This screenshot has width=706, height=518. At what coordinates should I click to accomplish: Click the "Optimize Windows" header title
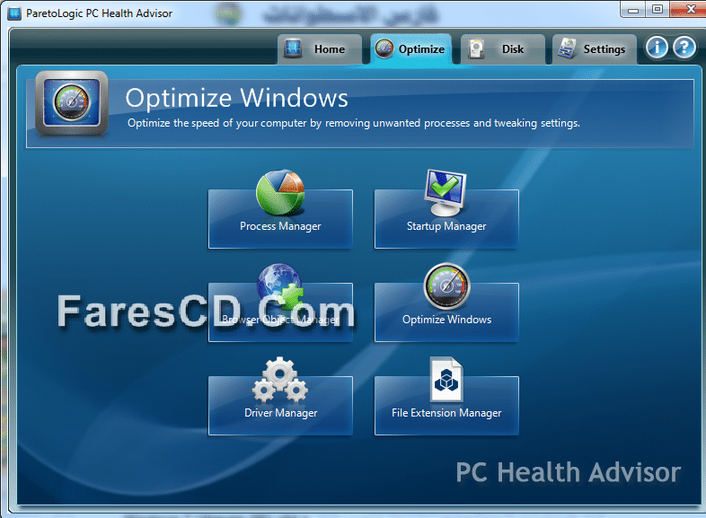click(237, 98)
